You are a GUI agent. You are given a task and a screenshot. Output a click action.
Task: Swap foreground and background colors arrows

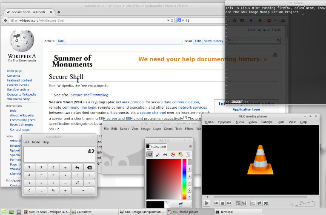167,202
